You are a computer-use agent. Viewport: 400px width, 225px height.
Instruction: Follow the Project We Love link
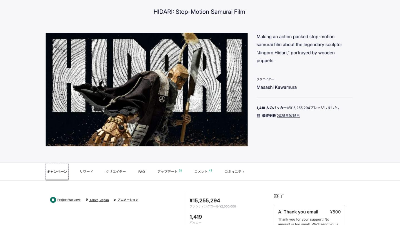[69, 200]
